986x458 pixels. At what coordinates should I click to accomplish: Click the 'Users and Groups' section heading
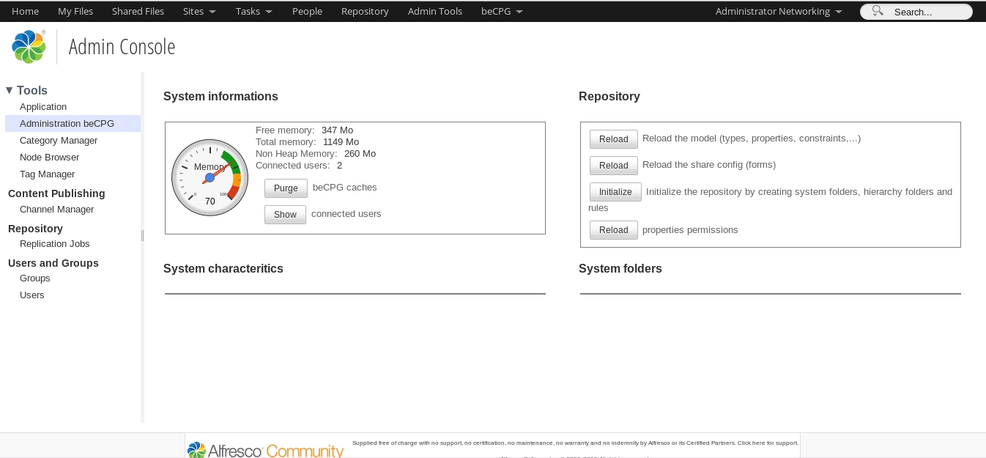tap(53, 263)
